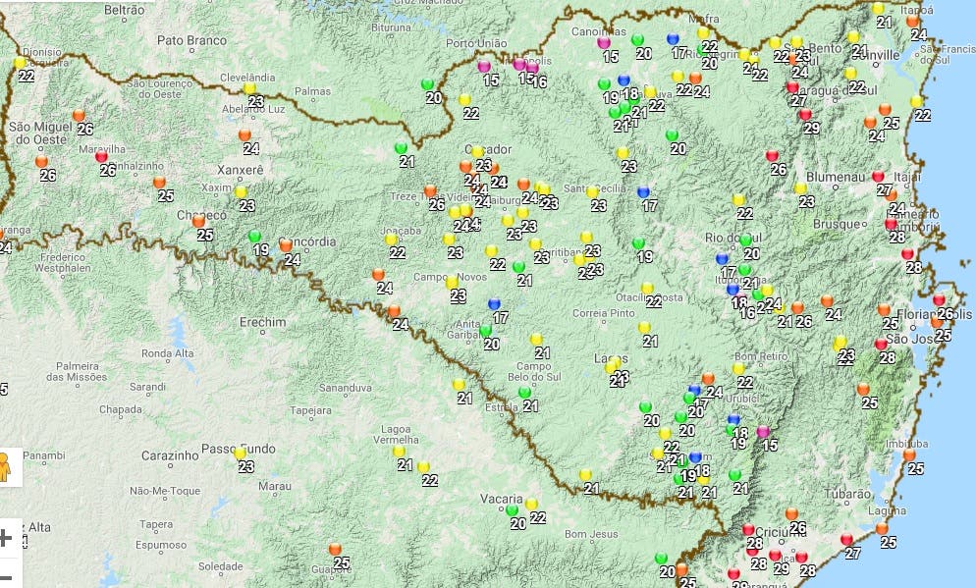Screen dimensions: 976x588
Task: Open the yellow 23 marker at Passo Fundo
Action: pyautogui.click(x=240, y=454)
